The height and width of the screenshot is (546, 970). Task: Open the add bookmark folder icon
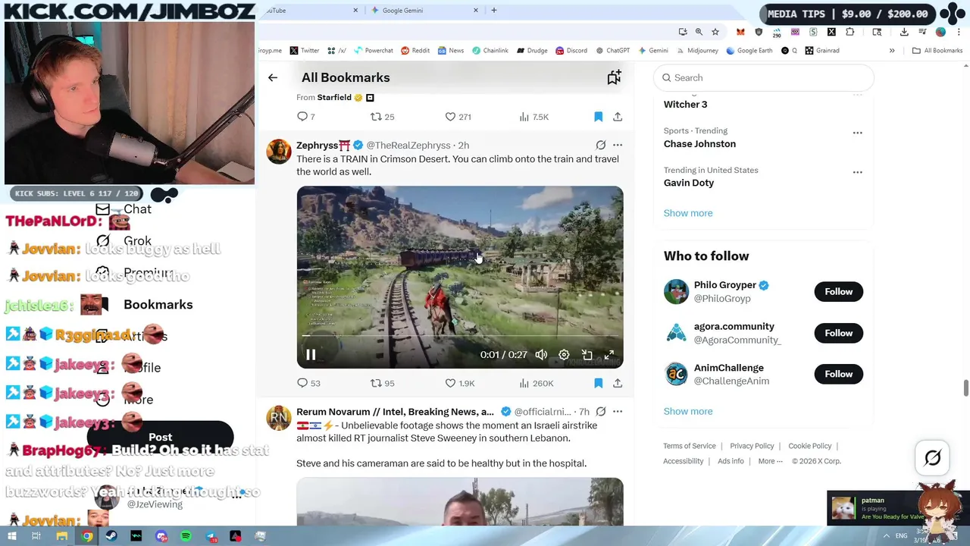[614, 77]
